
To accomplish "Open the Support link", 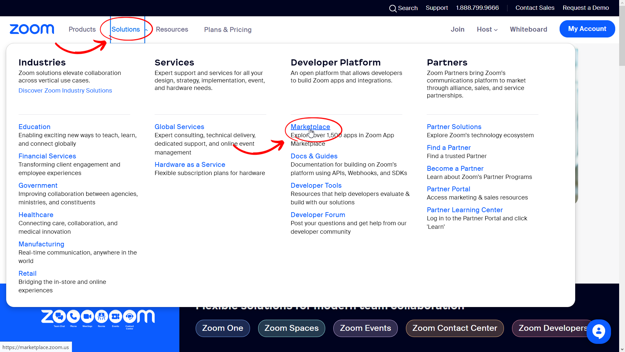I will pos(437,8).
